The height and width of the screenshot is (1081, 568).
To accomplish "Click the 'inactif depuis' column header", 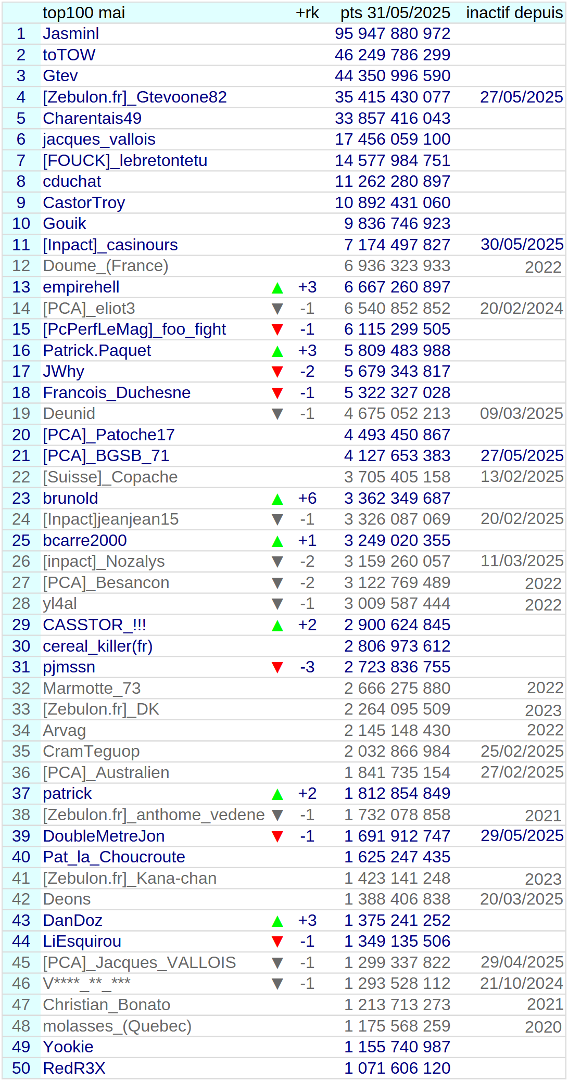I will click(514, 12).
